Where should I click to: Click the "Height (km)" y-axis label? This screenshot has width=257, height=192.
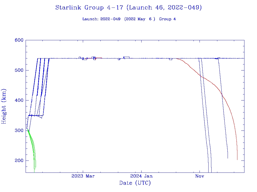click(4, 106)
